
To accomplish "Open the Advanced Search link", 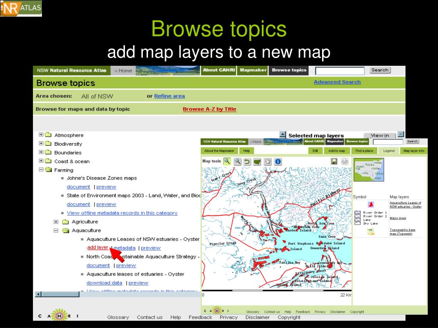I will pyautogui.click(x=337, y=82).
